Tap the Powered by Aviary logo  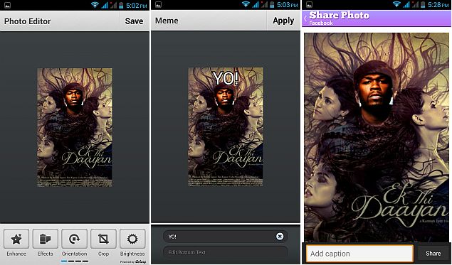tap(133, 262)
